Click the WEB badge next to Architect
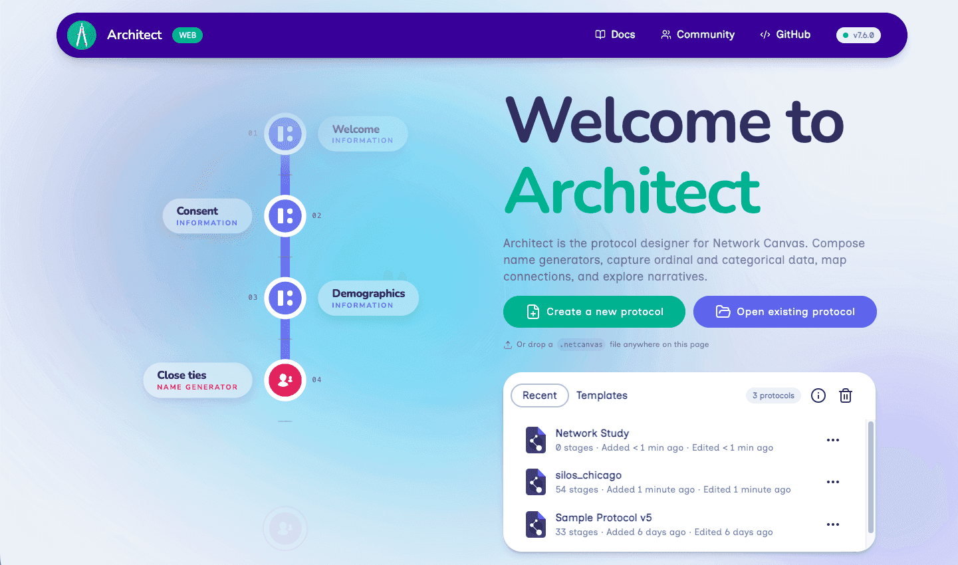The width and height of the screenshot is (958, 565). (187, 35)
